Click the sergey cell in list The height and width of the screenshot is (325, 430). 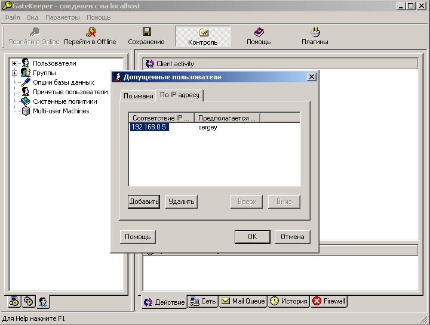[x=208, y=128]
